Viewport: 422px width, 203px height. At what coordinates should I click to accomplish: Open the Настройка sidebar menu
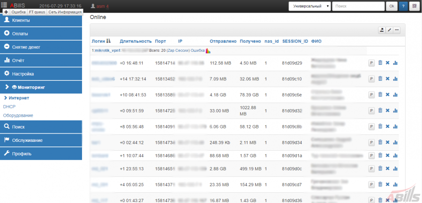click(x=41, y=74)
